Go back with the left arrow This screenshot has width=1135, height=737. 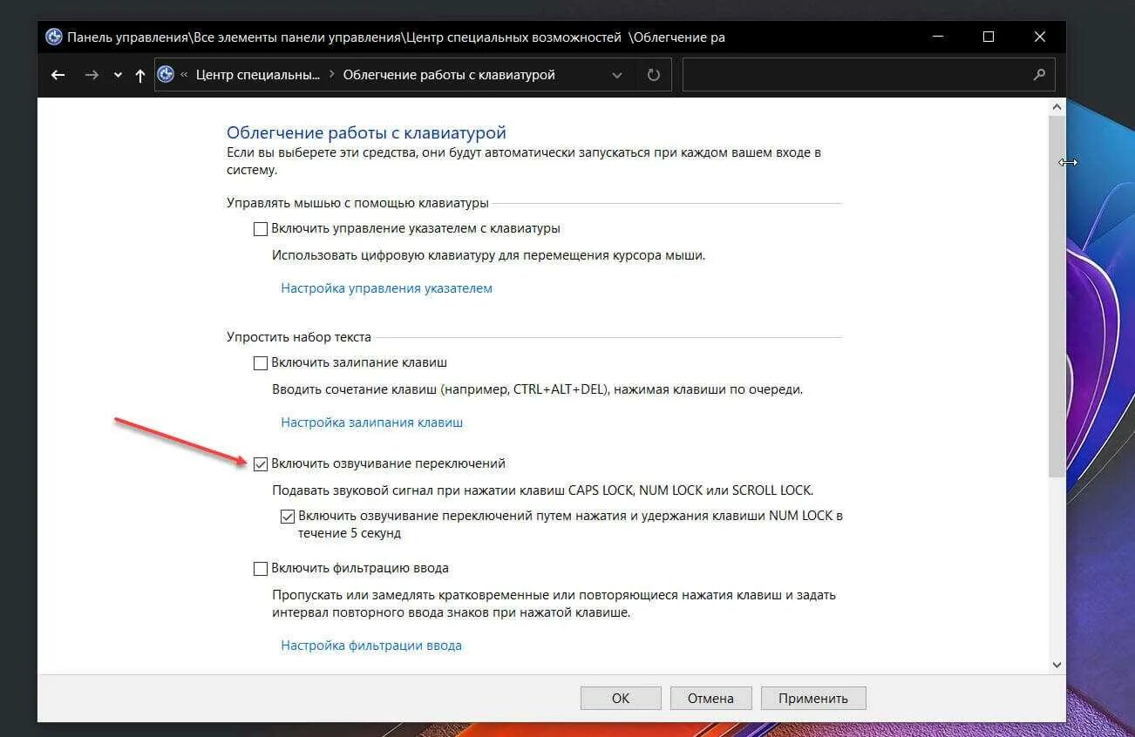click(x=58, y=75)
